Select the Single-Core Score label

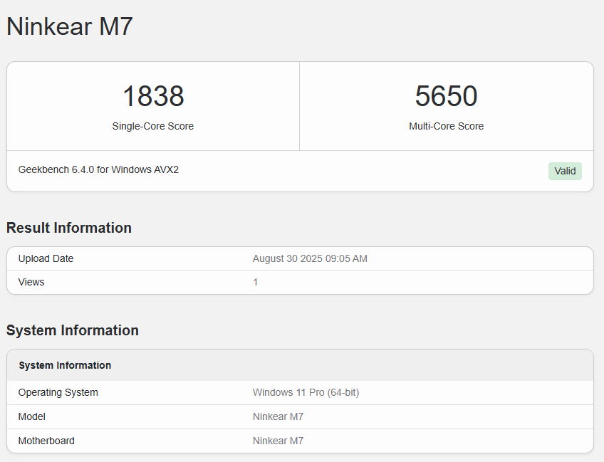(153, 126)
